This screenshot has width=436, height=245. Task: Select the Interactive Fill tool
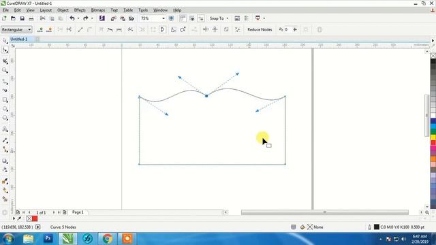[x=5, y=191]
